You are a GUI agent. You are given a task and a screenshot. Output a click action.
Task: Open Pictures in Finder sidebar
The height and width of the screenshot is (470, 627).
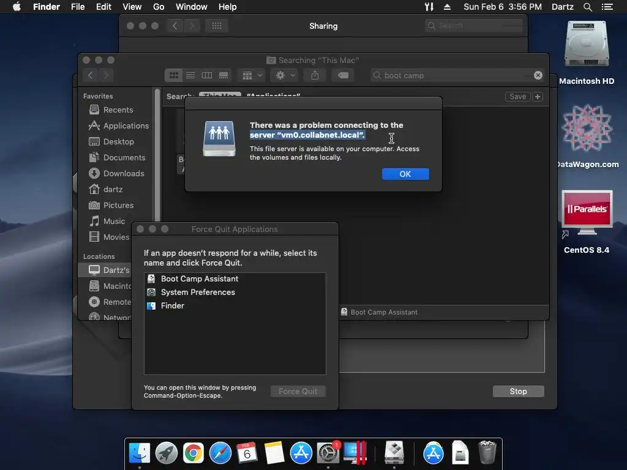pyautogui.click(x=111, y=205)
